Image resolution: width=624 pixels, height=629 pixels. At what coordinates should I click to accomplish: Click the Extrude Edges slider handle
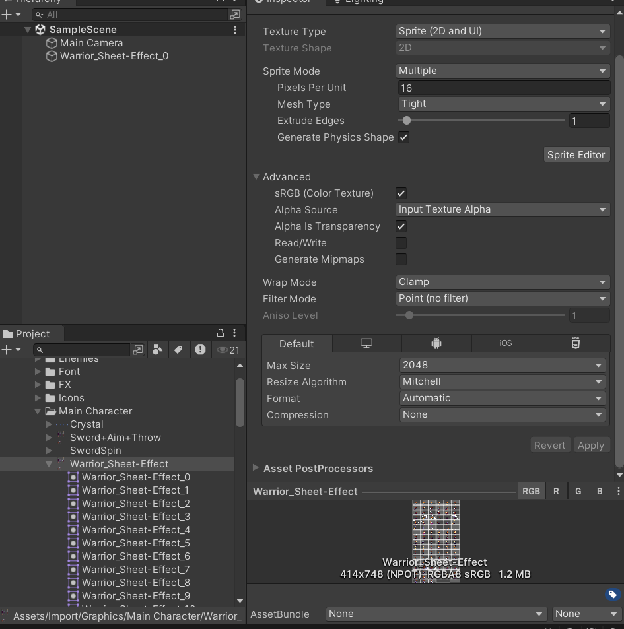[x=407, y=121]
